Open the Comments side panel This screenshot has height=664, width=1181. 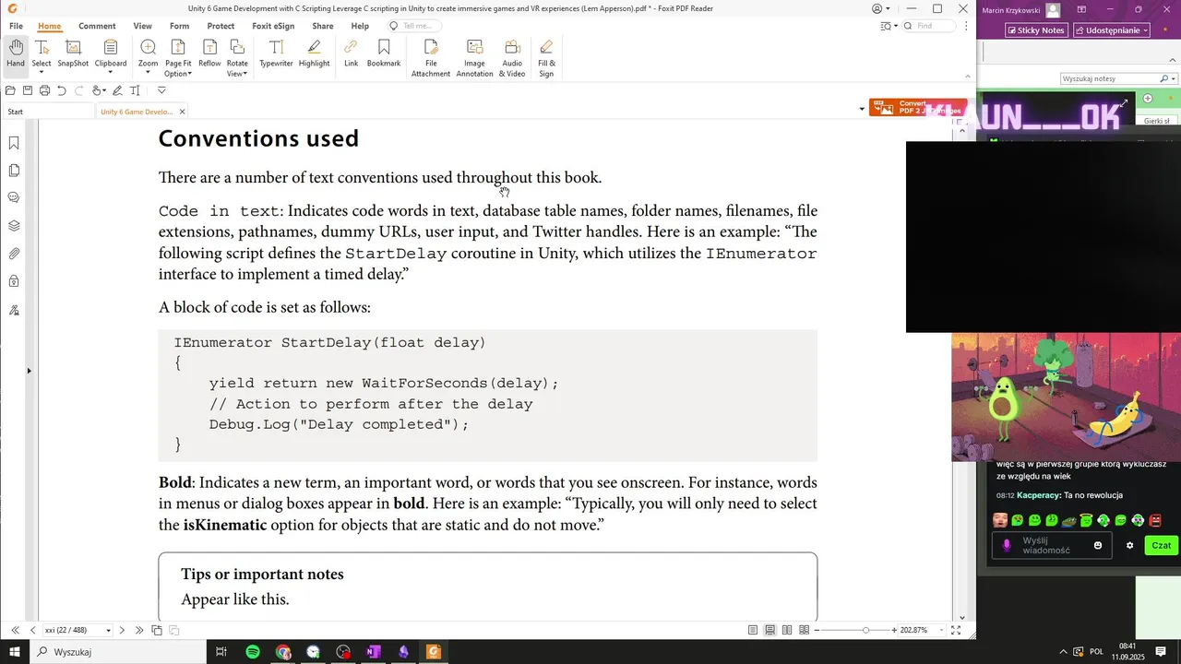pyautogui.click(x=14, y=197)
